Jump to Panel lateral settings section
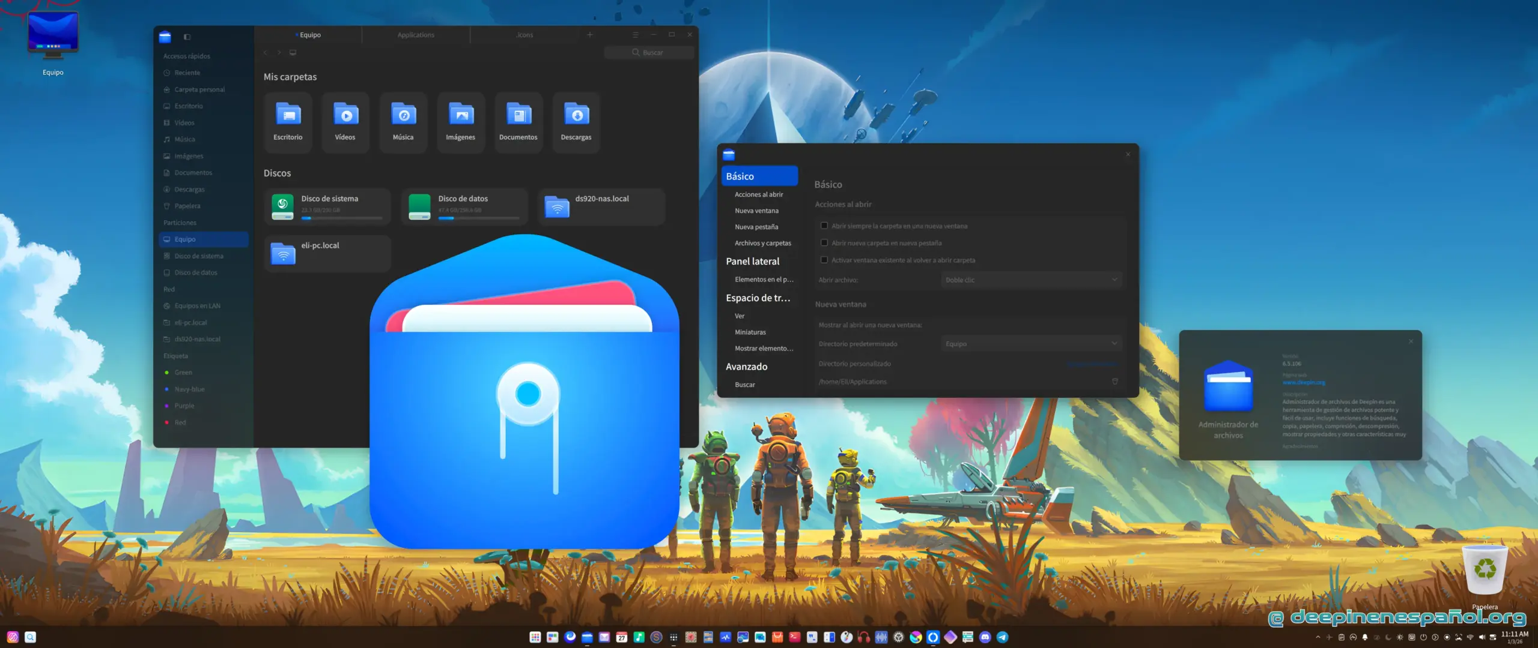 pos(753,261)
